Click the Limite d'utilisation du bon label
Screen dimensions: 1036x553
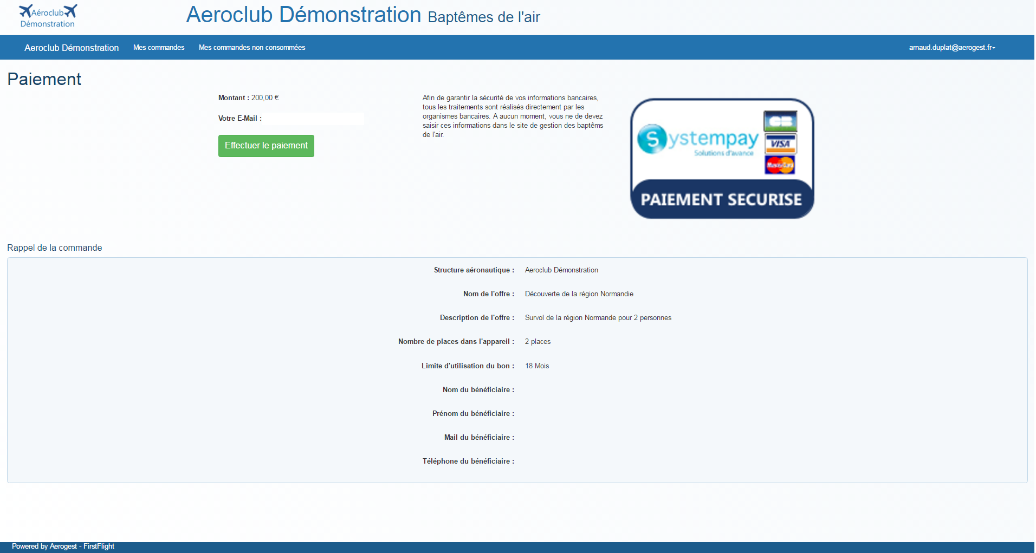point(468,366)
